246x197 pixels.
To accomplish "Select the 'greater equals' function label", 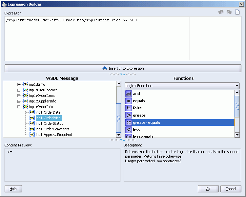I will tap(147, 122).
